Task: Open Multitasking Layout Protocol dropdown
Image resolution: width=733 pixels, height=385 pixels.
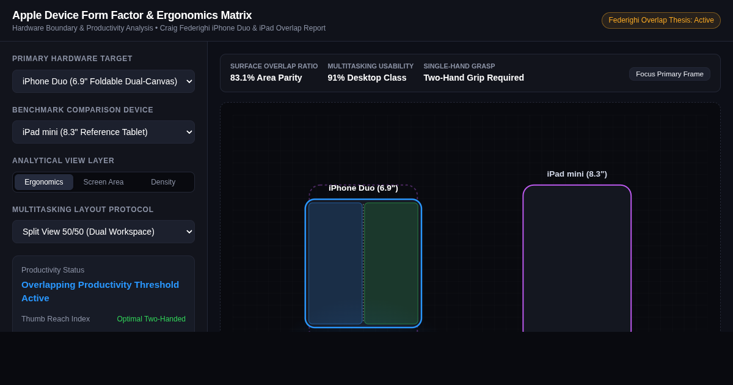Action: pyautogui.click(x=103, y=232)
